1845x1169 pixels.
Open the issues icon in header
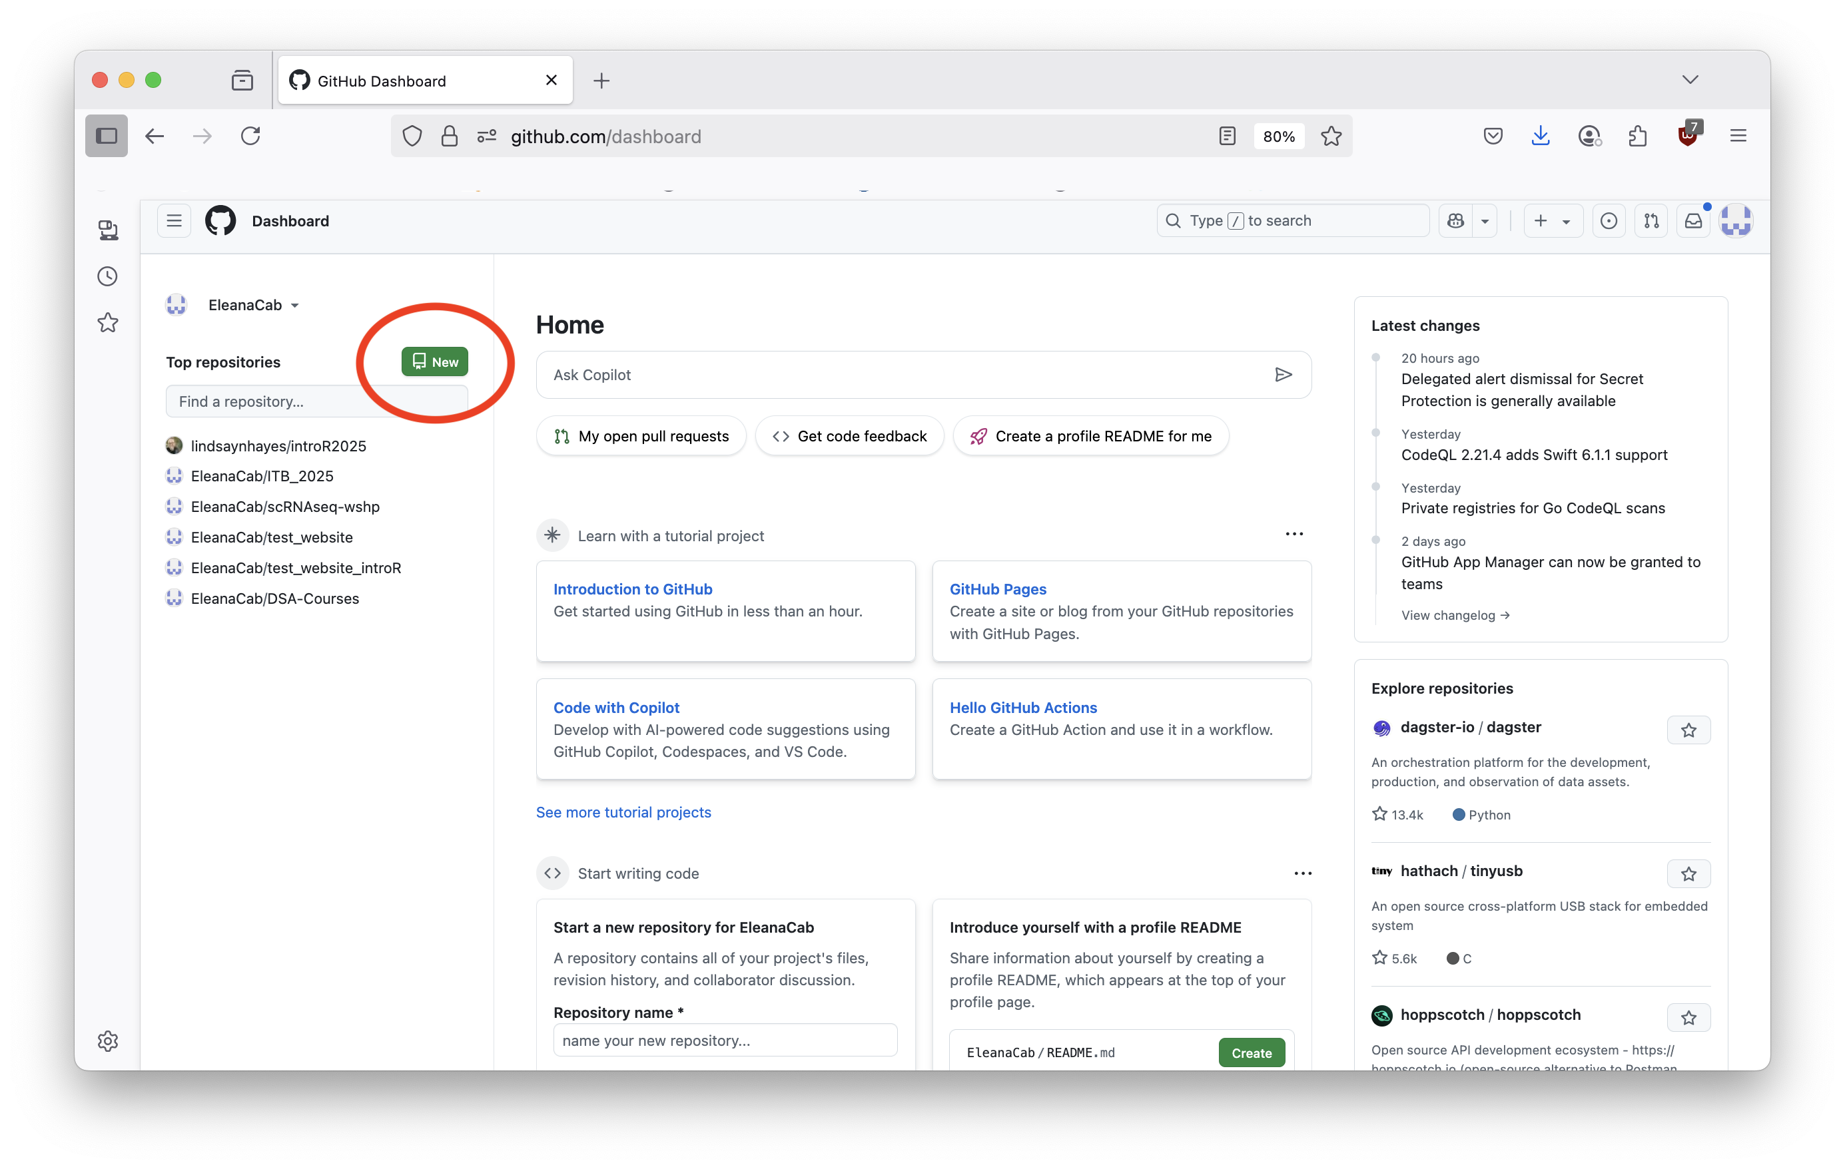[x=1609, y=221]
